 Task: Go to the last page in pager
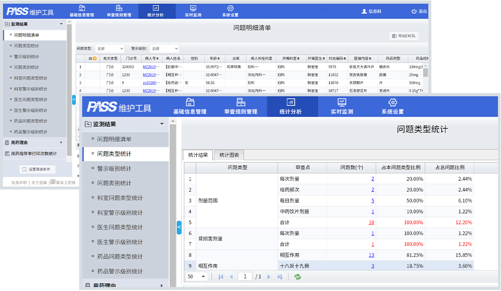(x=280, y=276)
